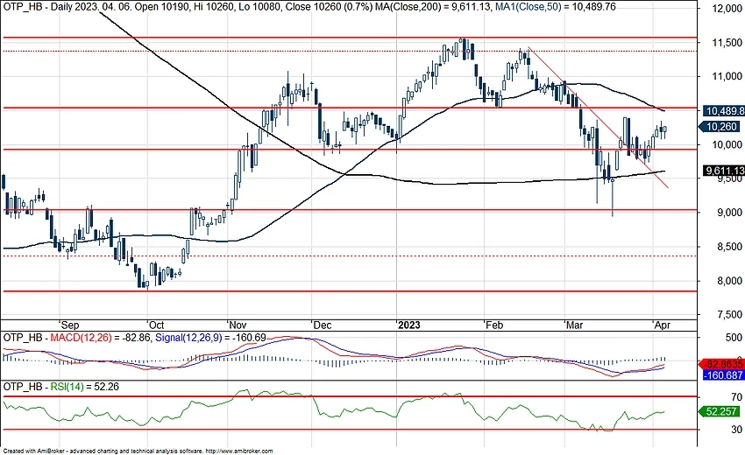Click the 52.257 RSI value label
Viewport: 745px width, 455px height.
click(719, 411)
